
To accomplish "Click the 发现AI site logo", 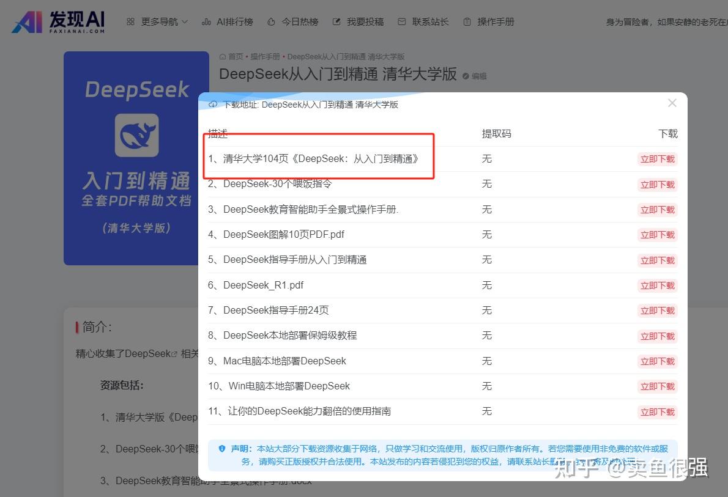I will [59, 22].
